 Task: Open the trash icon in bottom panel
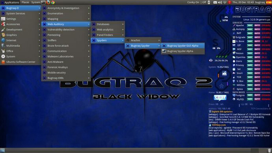pos(269,150)
